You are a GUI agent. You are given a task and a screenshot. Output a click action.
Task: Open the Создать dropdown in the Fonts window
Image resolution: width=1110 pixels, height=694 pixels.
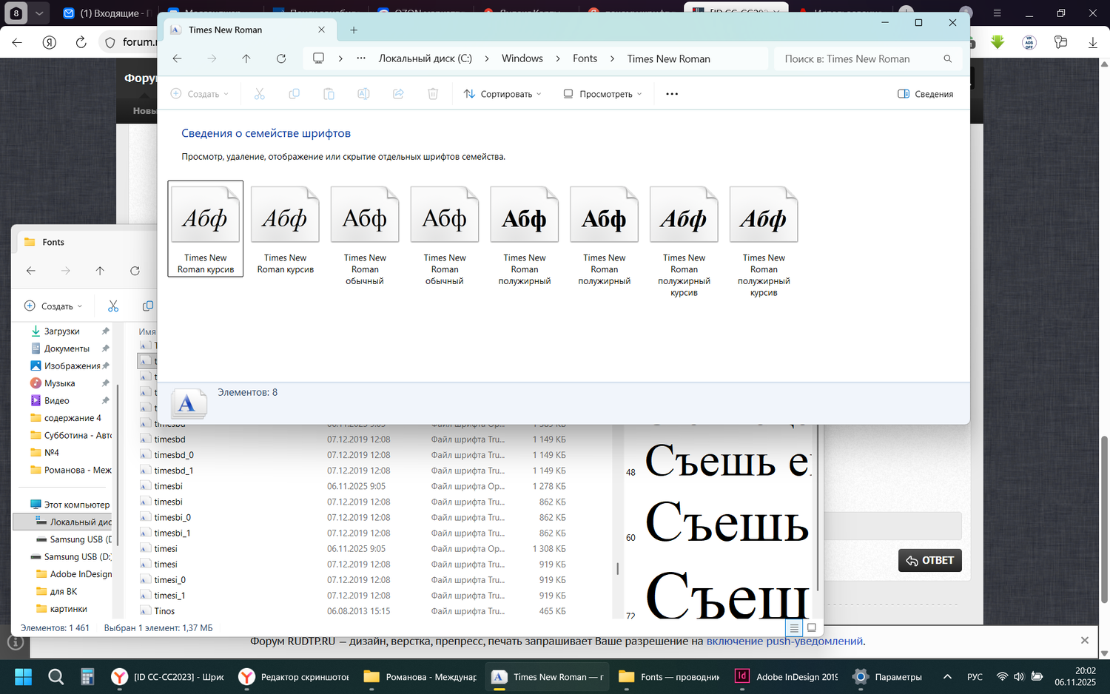coord(53,306)
